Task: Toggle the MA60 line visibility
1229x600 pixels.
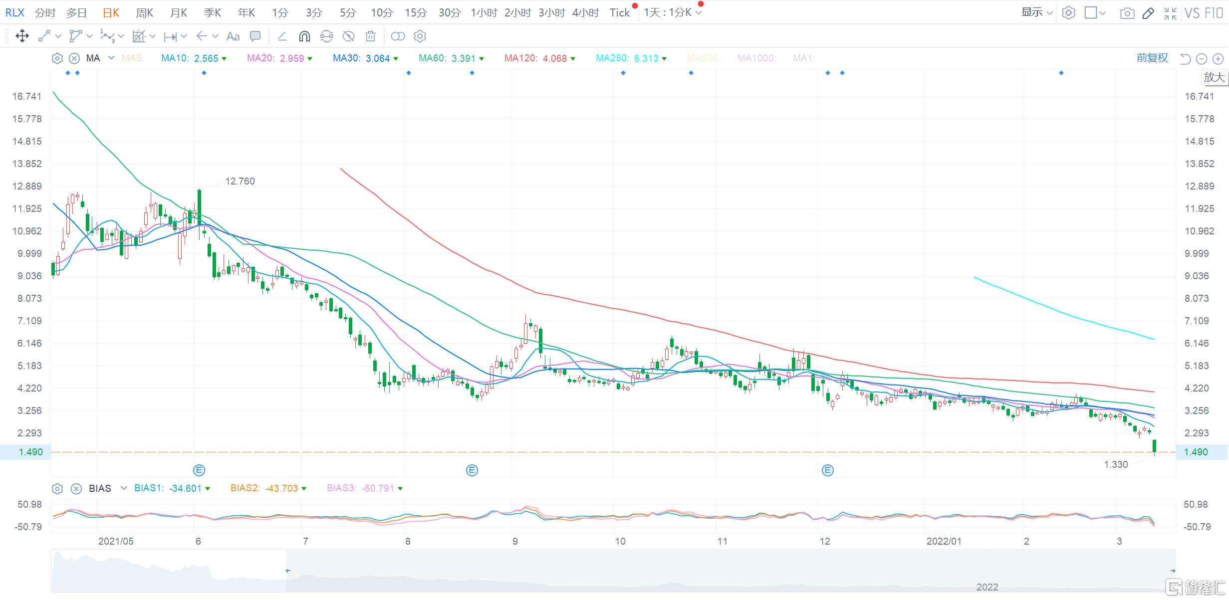Action: [x=451, y=58]
